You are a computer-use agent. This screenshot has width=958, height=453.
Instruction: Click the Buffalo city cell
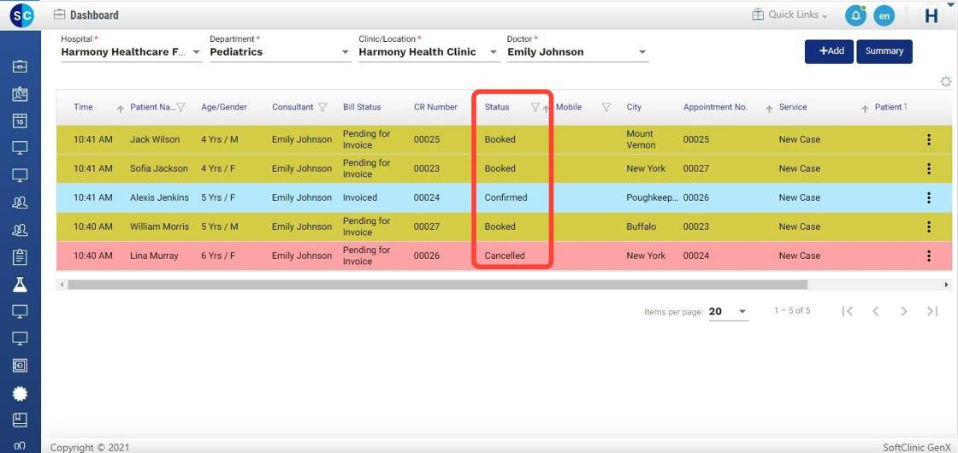coord(641,226)
